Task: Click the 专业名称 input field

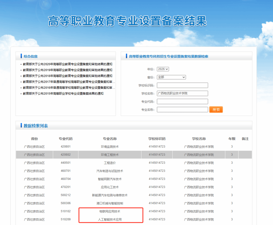Action: pos(182,110)
